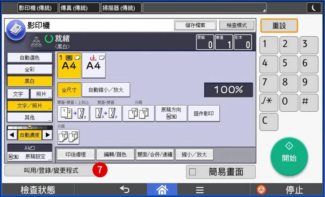Viewport: 325px width, 197px height.
Task: Tap number key 0
Action: 289,103
